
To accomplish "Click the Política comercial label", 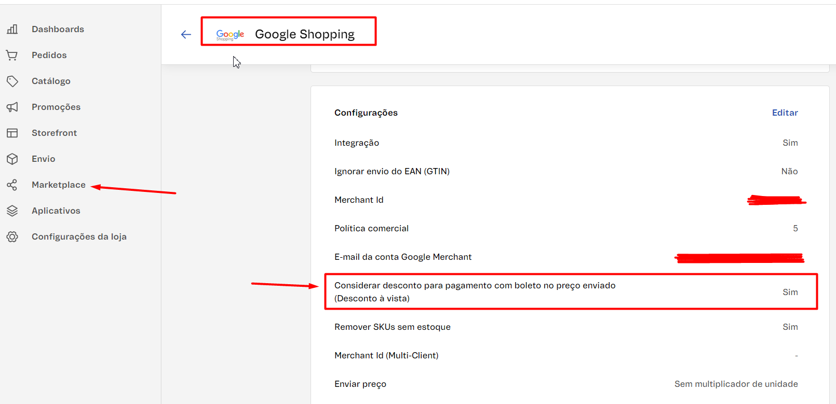I will 371,228.
